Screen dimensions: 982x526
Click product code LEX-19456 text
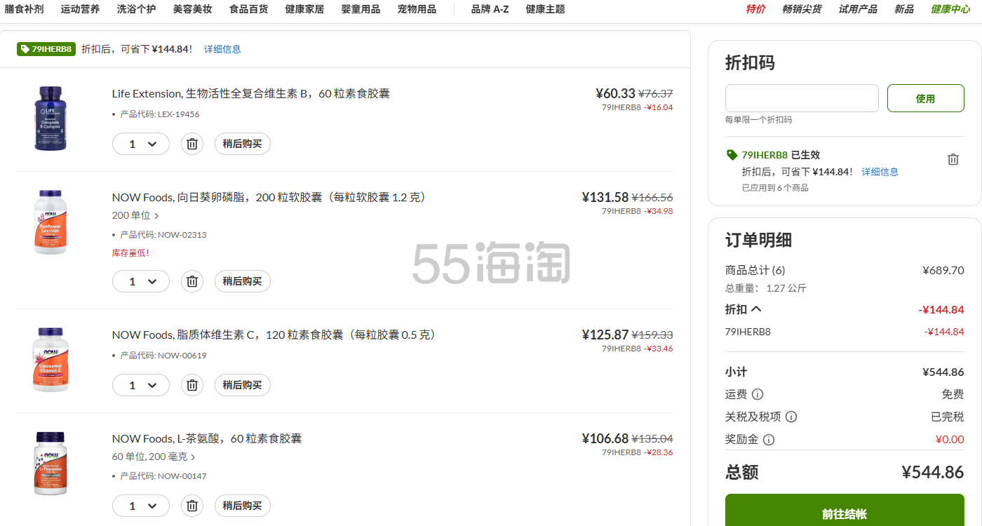pos(159,114)
